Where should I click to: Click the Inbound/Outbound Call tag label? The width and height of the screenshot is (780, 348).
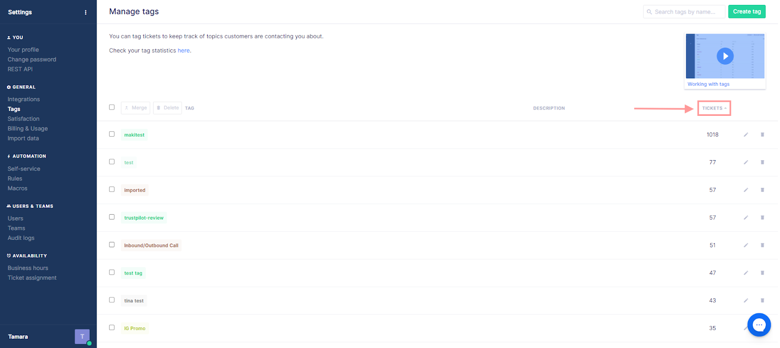(151, 245)
